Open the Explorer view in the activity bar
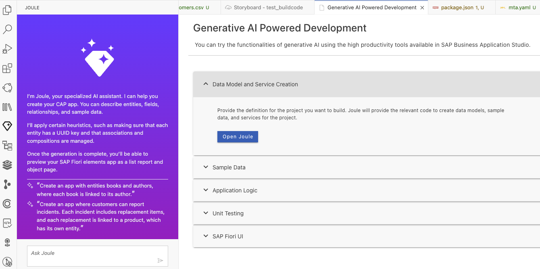540x269 pixels. coord(7,10)
